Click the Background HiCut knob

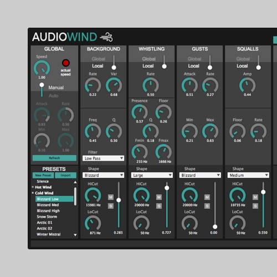[93, 195]
